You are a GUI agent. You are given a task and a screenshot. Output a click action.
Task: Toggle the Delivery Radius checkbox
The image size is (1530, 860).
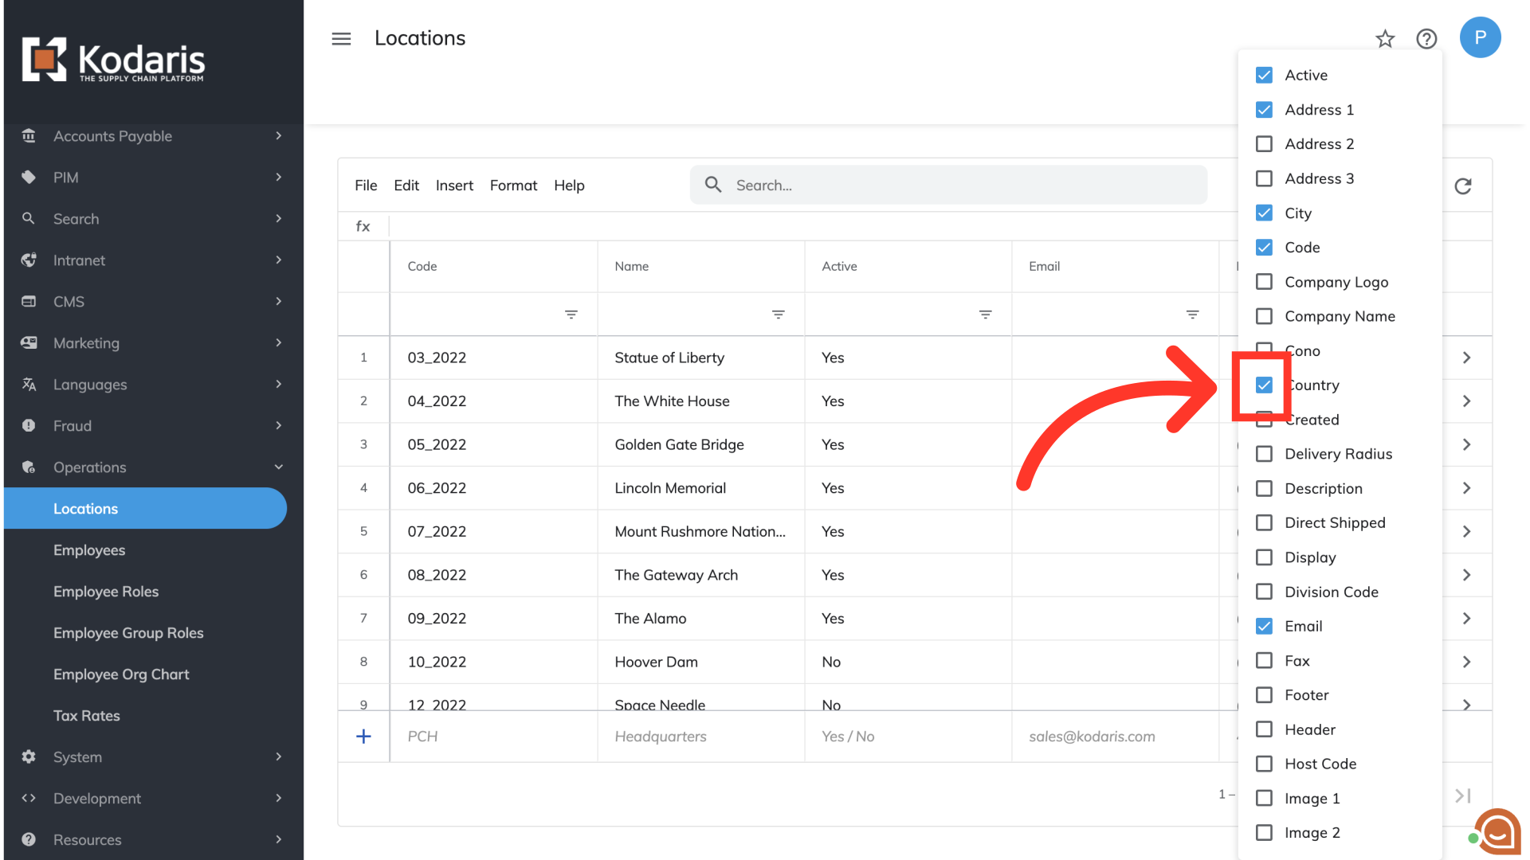[x=1264, y=454]
